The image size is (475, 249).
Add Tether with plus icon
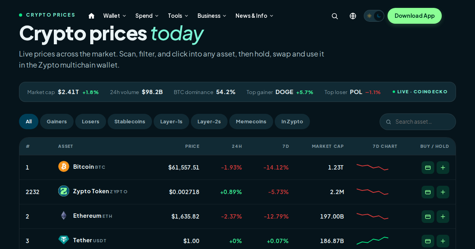point(443,241)
